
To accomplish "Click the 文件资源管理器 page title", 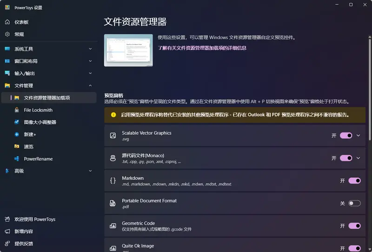I will (x=135, y=22).
